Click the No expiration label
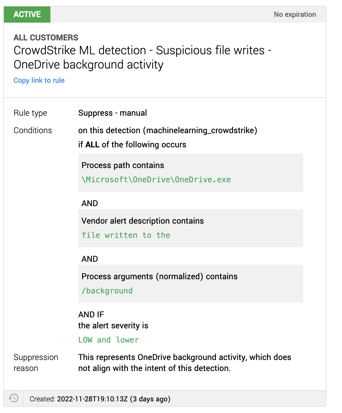The image size is (342, 413). point(295,15)
